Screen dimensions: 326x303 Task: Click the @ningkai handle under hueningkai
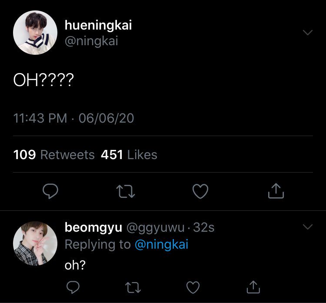pos(91,41)
